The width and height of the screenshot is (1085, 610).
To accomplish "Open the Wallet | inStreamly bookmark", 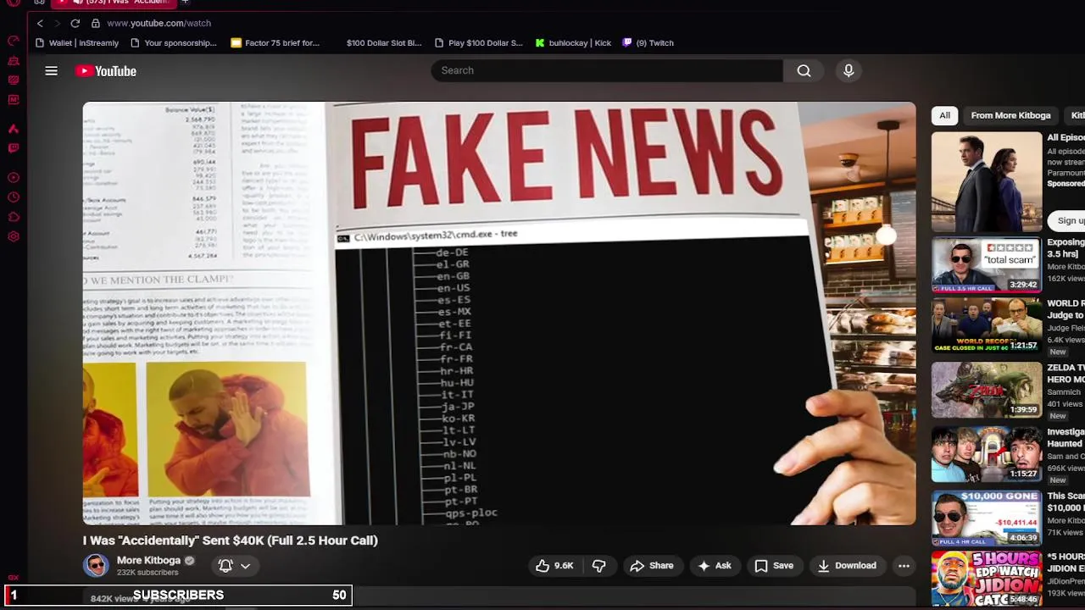I will (x=76, y=43).
